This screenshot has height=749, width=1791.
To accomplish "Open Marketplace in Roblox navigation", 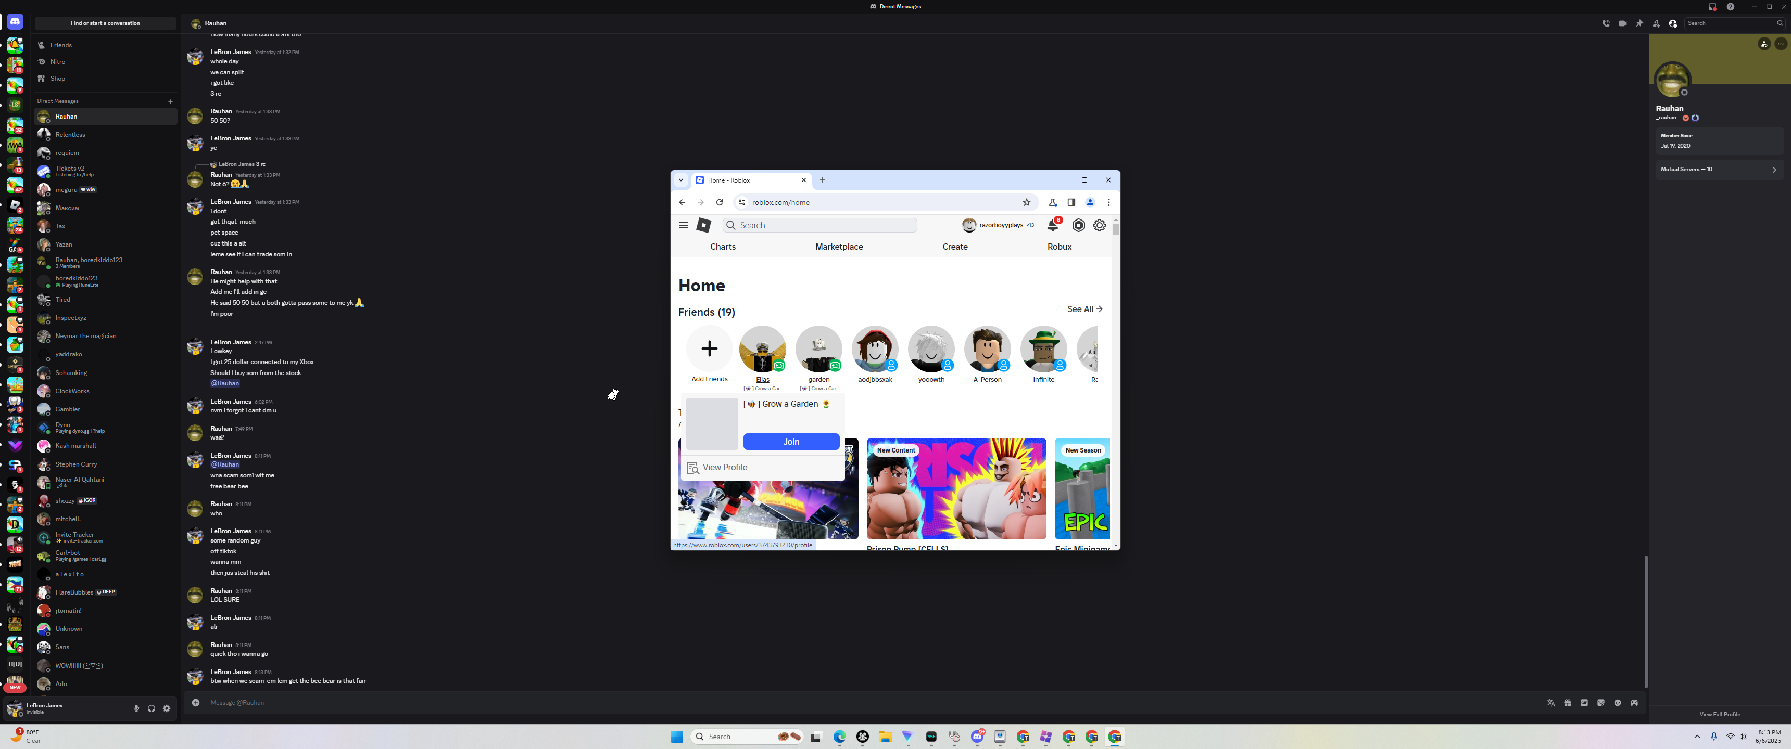I will 839,247.
